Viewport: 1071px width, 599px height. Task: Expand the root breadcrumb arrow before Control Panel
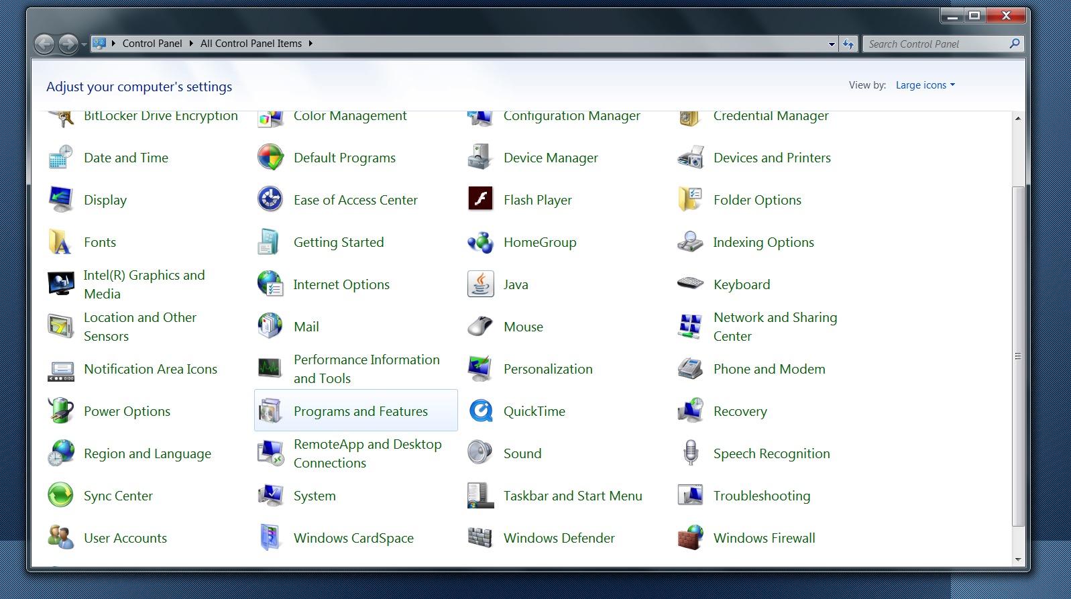[113, 44]
